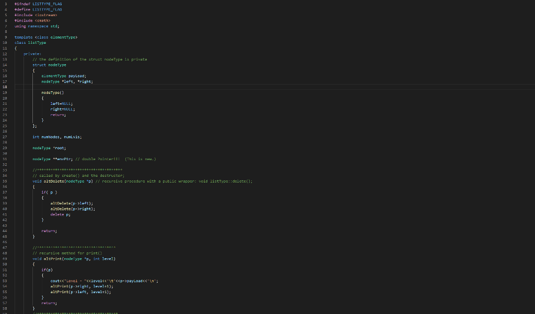Select the nodeType() constructor name
This screenshot has width=535, height=314.
point(52,92)
